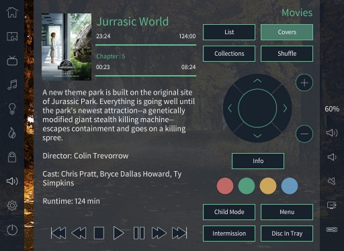Image resolution: width=344 pixels, height=251 pixels.
Task: Open the padlock security icon
Action: click(x=12, y=157)
